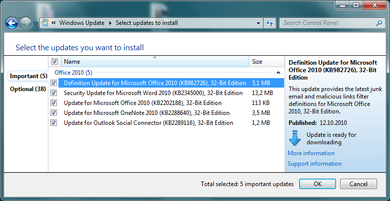Sort by the Size column header

click(x=266, y=62)
